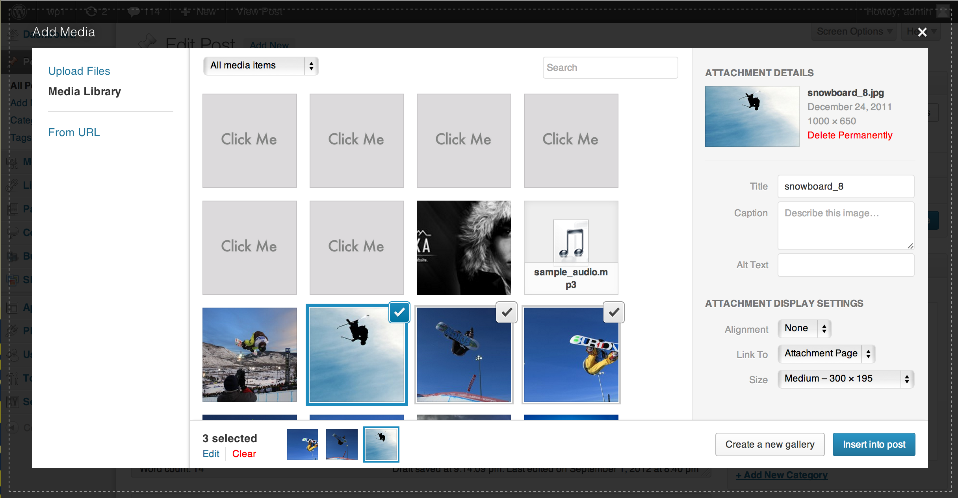Click the updates refresh icon in admin bar
This screenshot has width=958, height=498.
pos(91,12)
